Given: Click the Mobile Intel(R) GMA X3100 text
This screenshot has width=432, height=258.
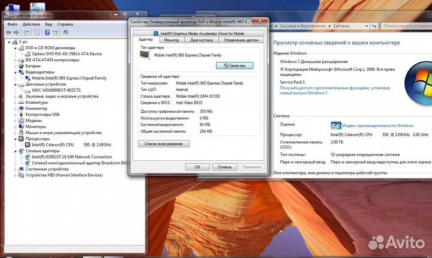Looking at the screenshot, I should tap(198, 97).
